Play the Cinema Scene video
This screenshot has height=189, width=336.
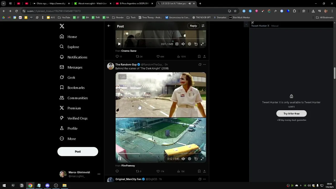pyautogui.click(x=119, y=44)
